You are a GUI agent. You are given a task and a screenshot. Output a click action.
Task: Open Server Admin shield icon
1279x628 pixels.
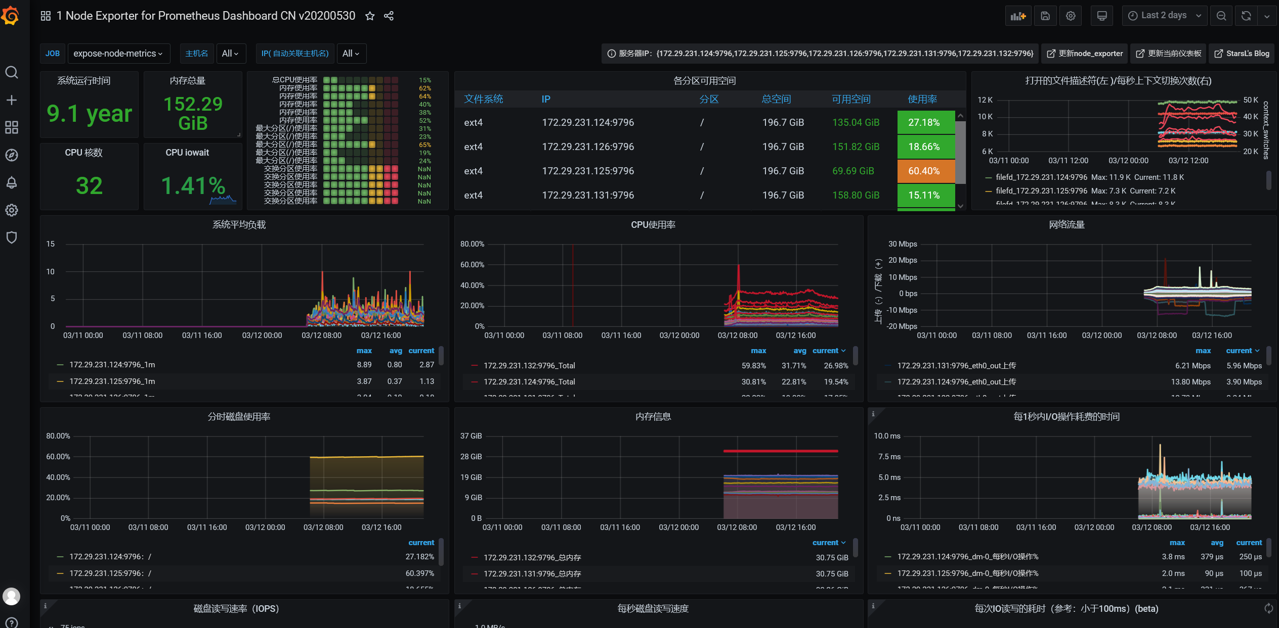[x=12, y=237]
